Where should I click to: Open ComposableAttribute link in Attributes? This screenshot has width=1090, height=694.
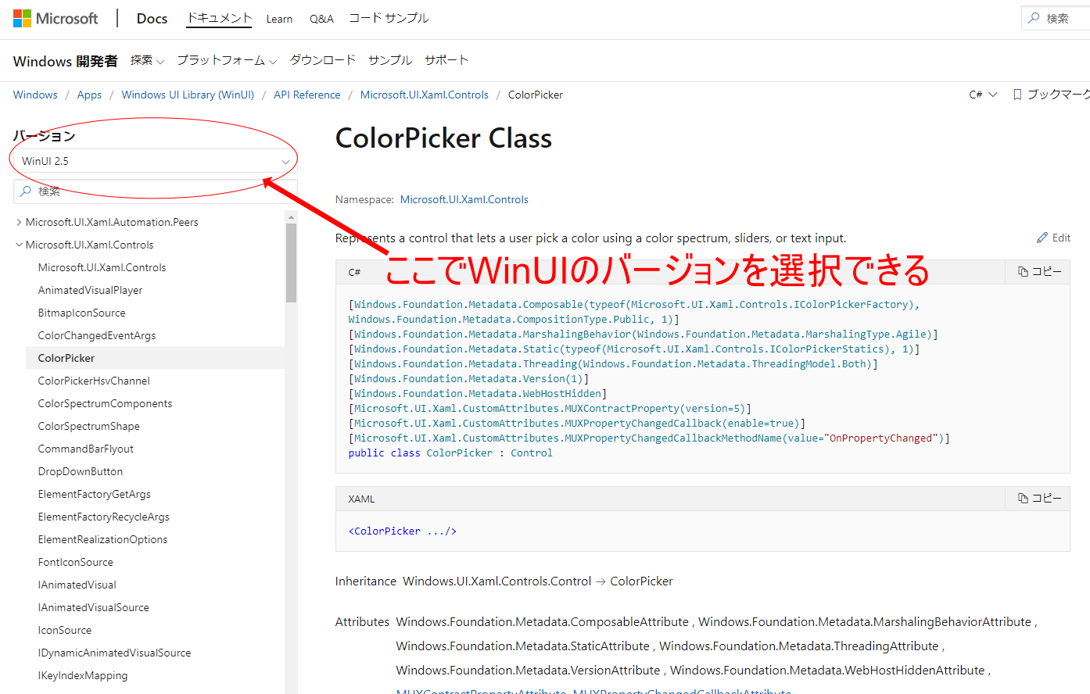[x=543, y=621]
